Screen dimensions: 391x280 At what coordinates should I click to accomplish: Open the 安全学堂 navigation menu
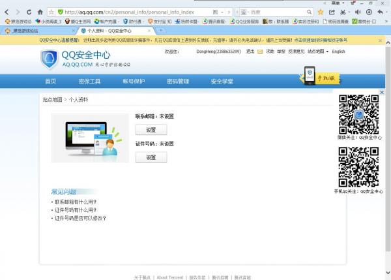(222, 81)
